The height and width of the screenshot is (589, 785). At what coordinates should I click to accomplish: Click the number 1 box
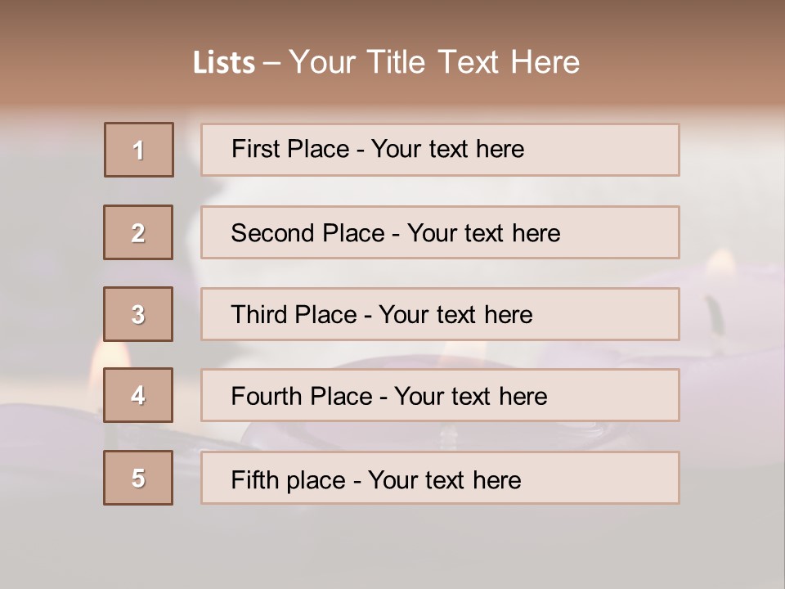139,150
